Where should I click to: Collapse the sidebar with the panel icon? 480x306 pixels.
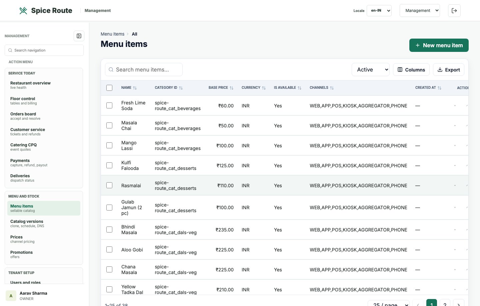tap(79, 36)
